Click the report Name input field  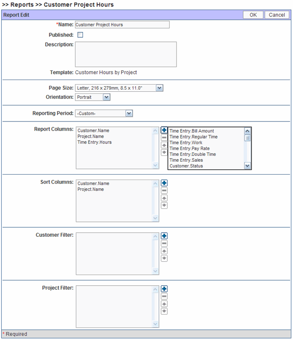pyautogui.click(x=122, y=24)
